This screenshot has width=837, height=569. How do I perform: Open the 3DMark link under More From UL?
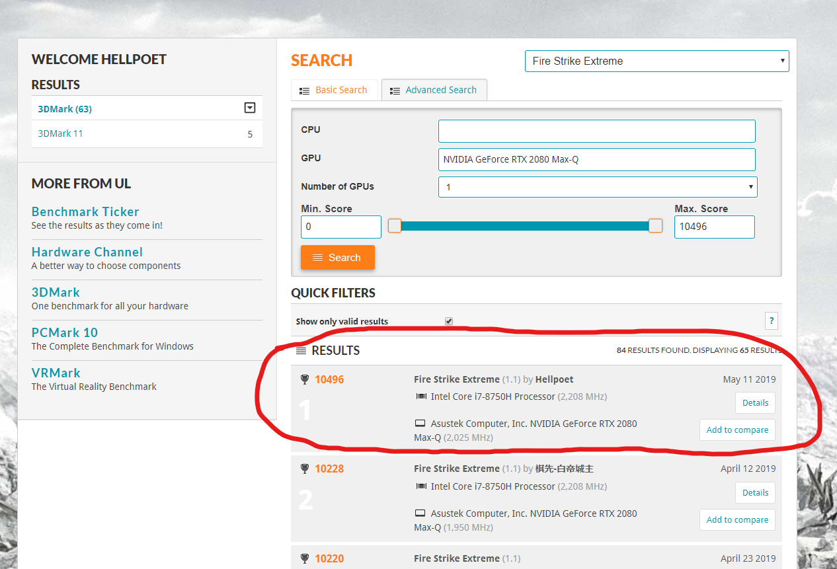[x=56, y=292]
